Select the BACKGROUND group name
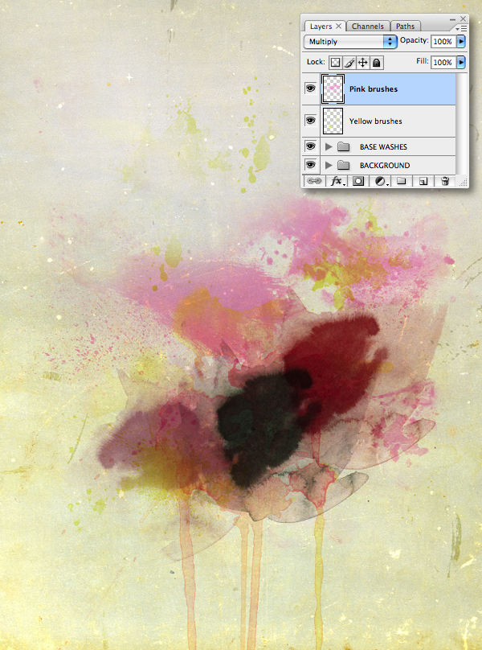 click(385, 166)
